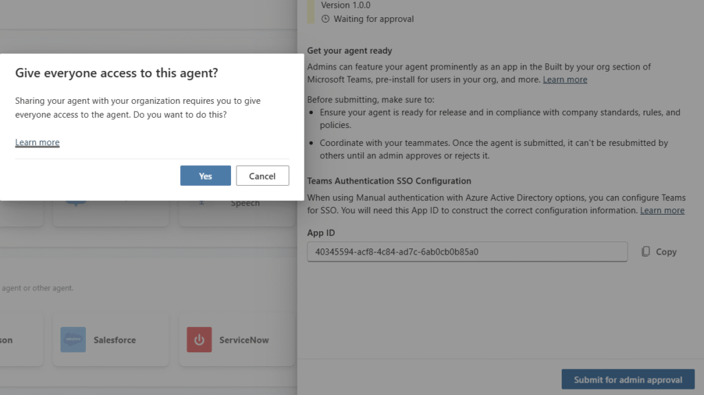Click the ServiceNow power icon
The image size is (704, 395).
point(199,340)
